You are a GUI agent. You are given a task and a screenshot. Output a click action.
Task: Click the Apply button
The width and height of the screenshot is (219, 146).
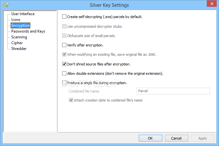(x=203, y=138)
